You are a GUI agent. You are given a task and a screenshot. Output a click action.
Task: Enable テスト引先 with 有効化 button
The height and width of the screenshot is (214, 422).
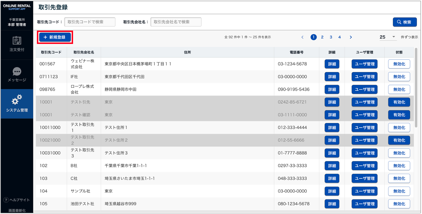(399, 102)
